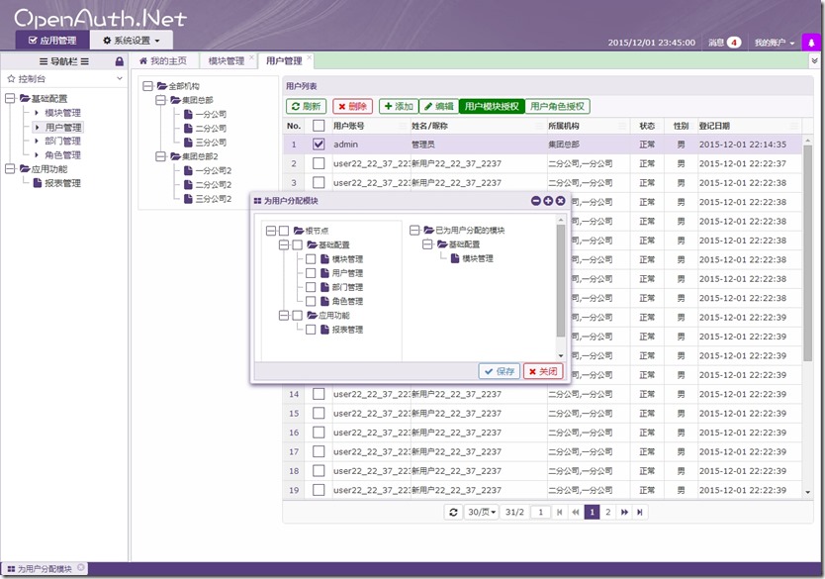Screen dimensions: 825x579
Task: Open the 30/页 page size dropdown
Action: point(482,512)
